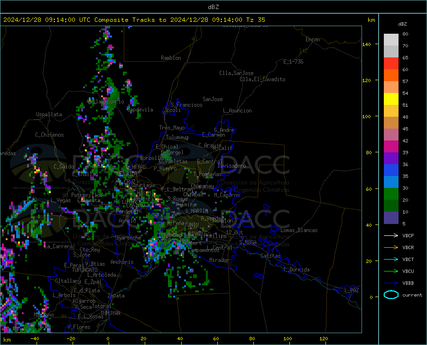
Task: Click the 'S_MARTIN' map label
Action: click(196, 211)
